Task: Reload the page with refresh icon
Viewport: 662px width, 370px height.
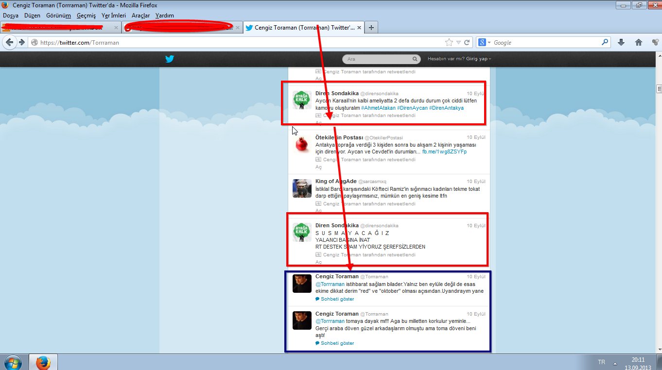Action: click(x=467, y=43)
